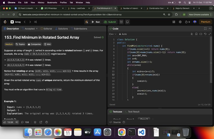214x139 pixels.
Task: Open the help icon next to Source
Action: 124,122
